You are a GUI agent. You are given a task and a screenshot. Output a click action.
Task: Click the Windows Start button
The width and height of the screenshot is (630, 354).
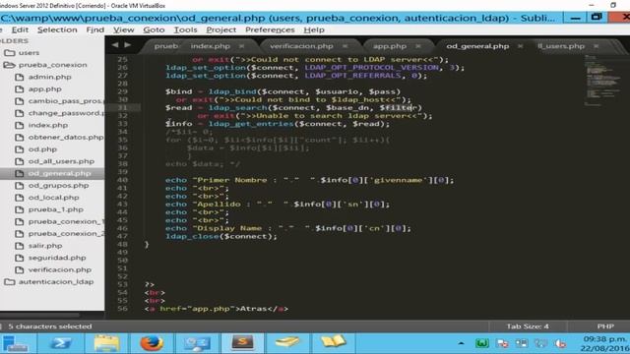click(x=16, y=344)
